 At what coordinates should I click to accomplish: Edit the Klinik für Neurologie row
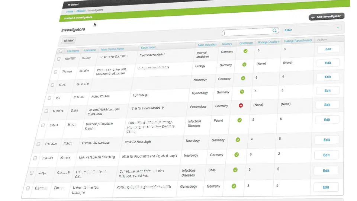[x=327, y=140]
